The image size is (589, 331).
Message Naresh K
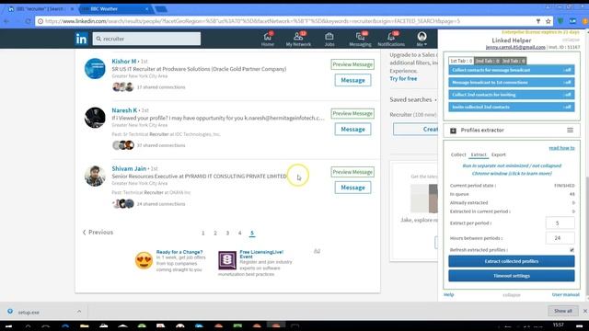(352, 129)
